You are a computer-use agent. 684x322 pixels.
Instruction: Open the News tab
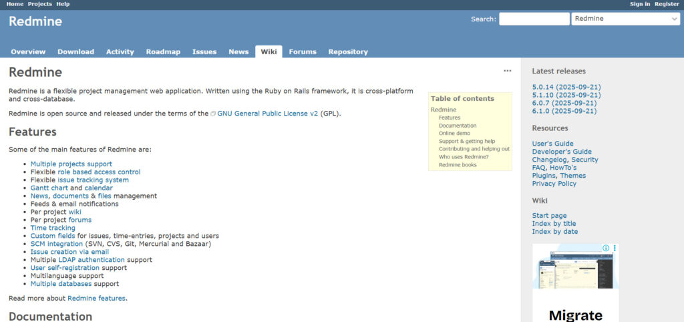click(238, 51)
